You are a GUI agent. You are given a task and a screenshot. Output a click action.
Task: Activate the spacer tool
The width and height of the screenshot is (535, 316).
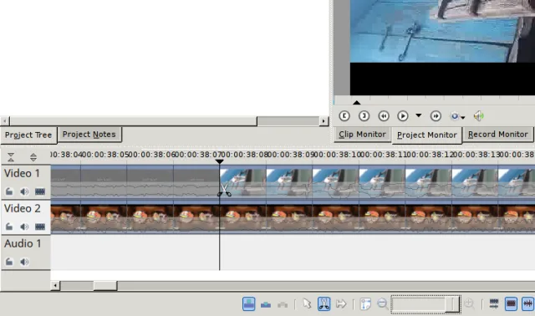click(341, 303)
